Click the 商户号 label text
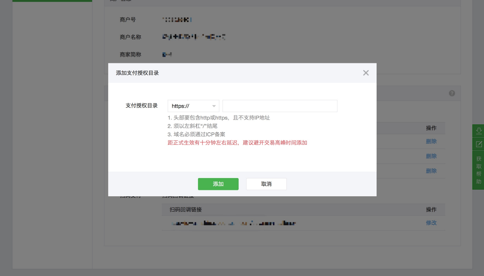 128,20
